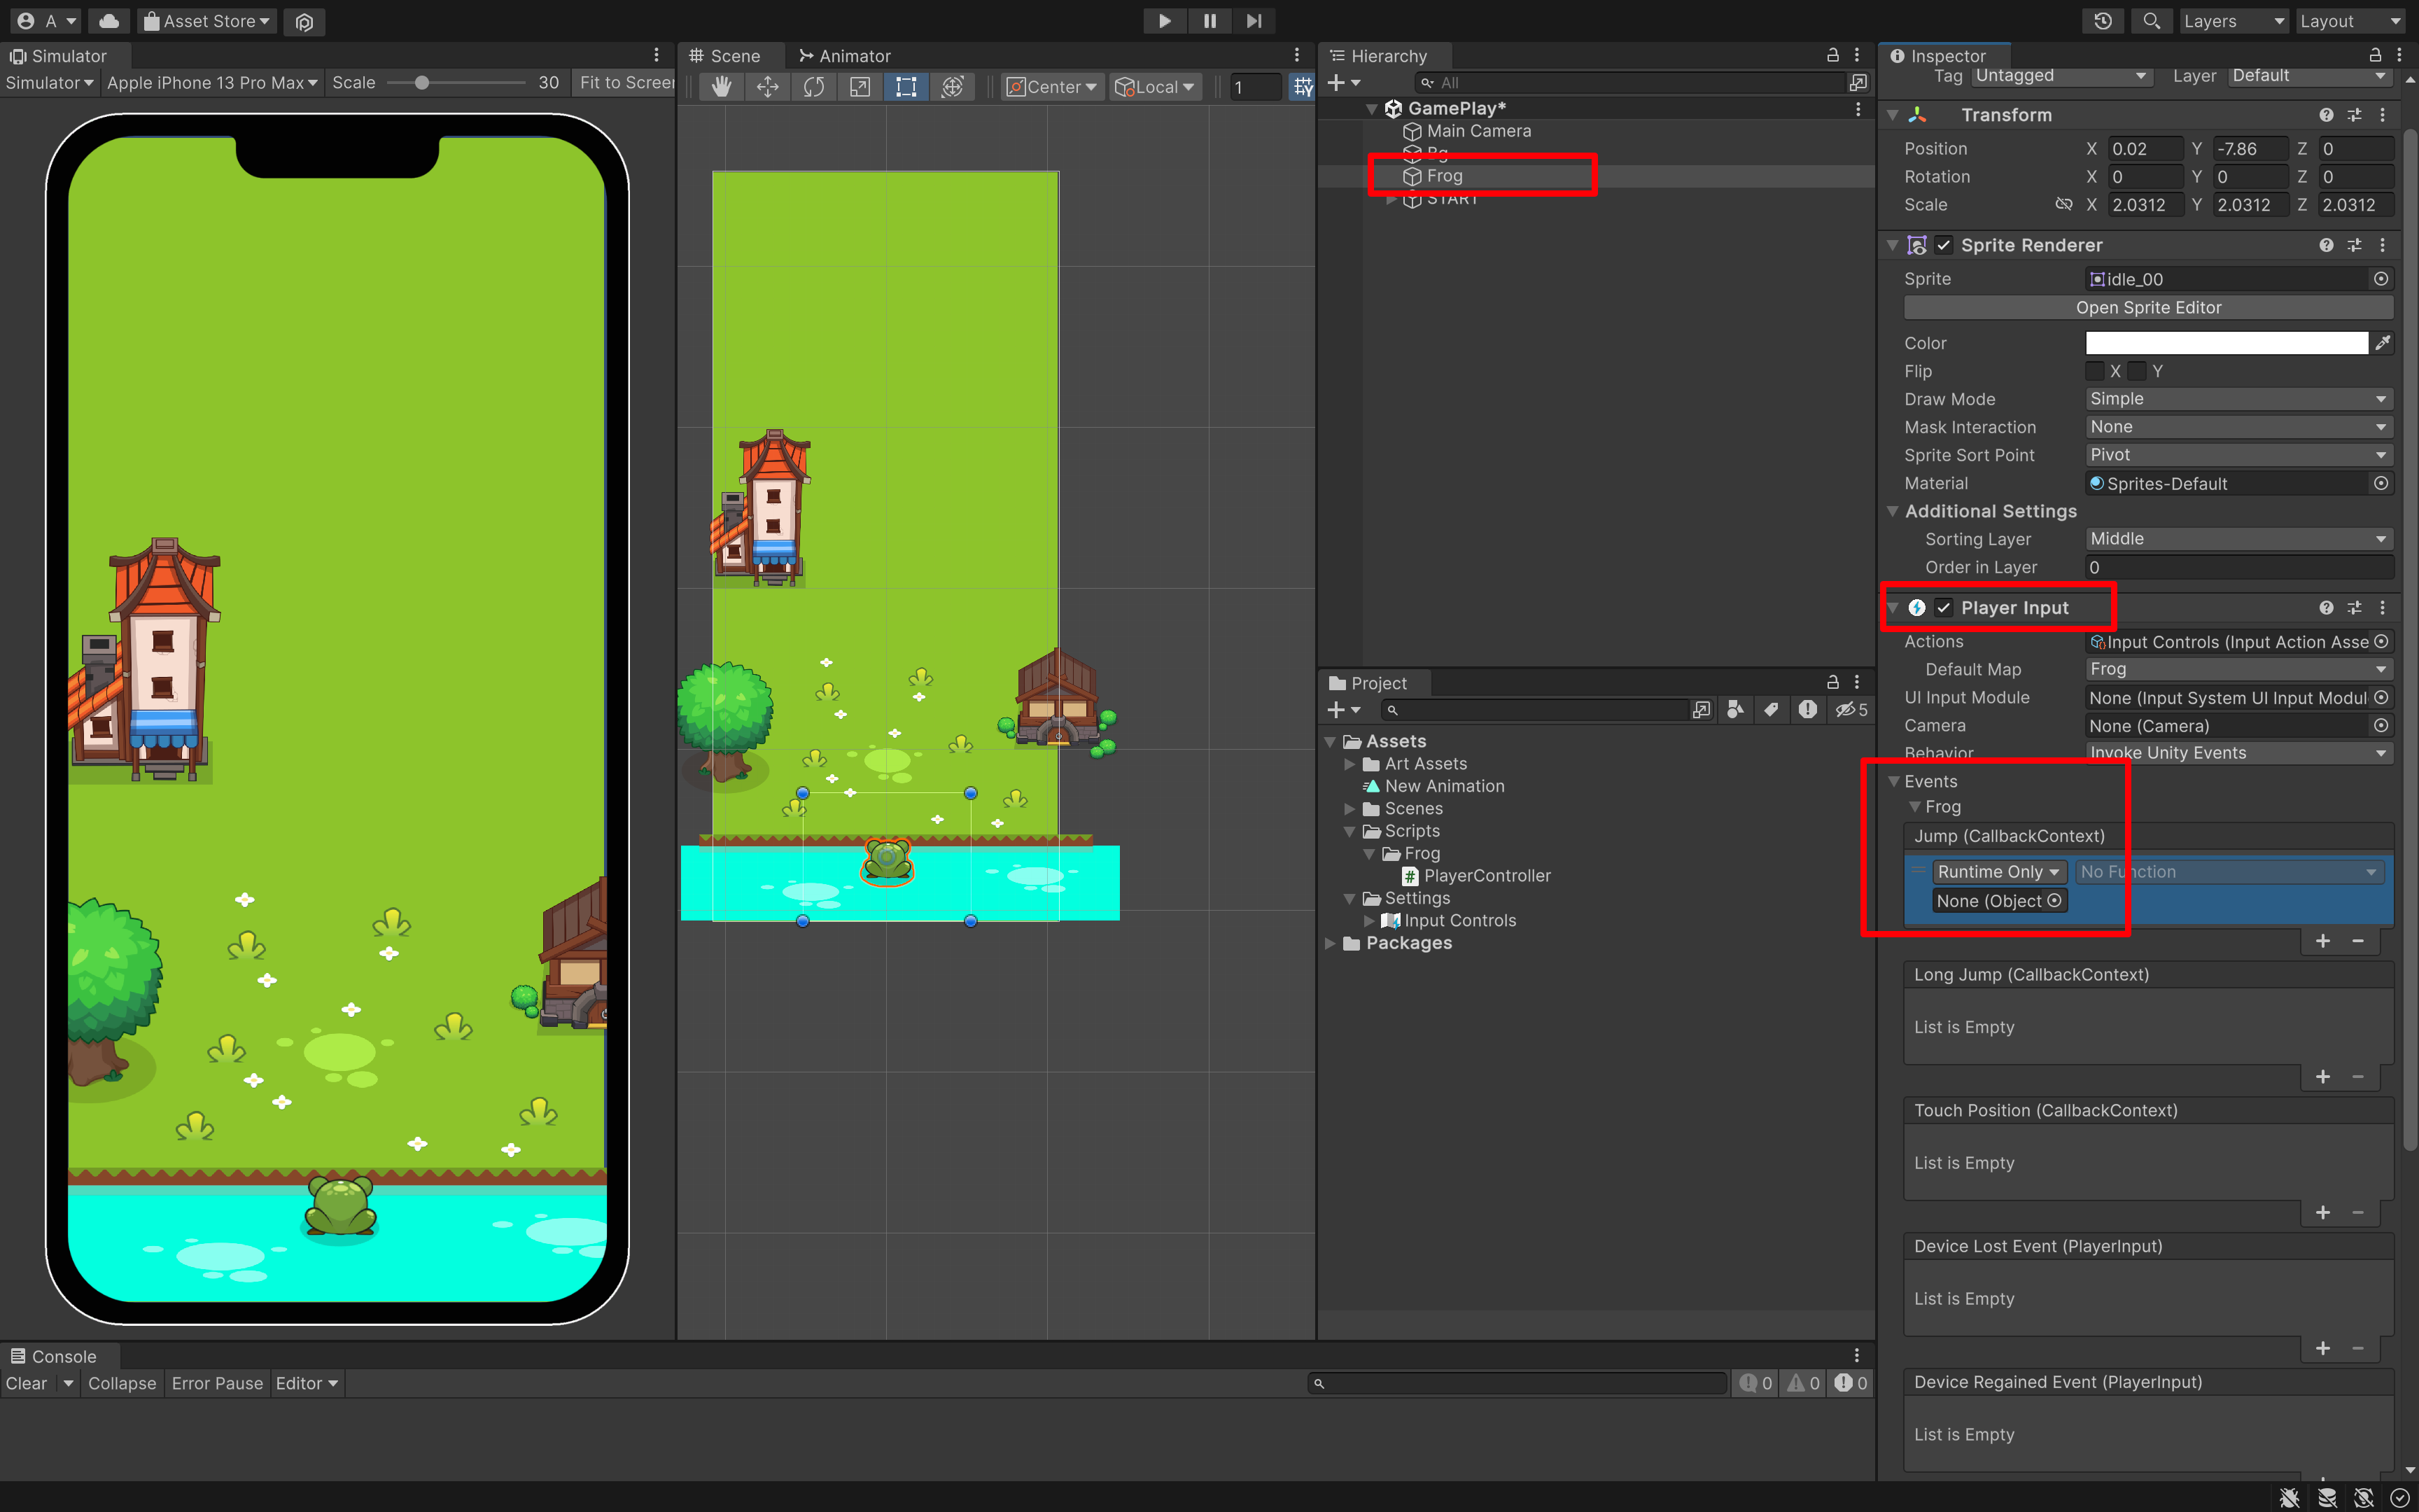2419x1512 pixels.
Task: Open Transform component help reference
Action: pyautogui.click(x=2326, y=115)
